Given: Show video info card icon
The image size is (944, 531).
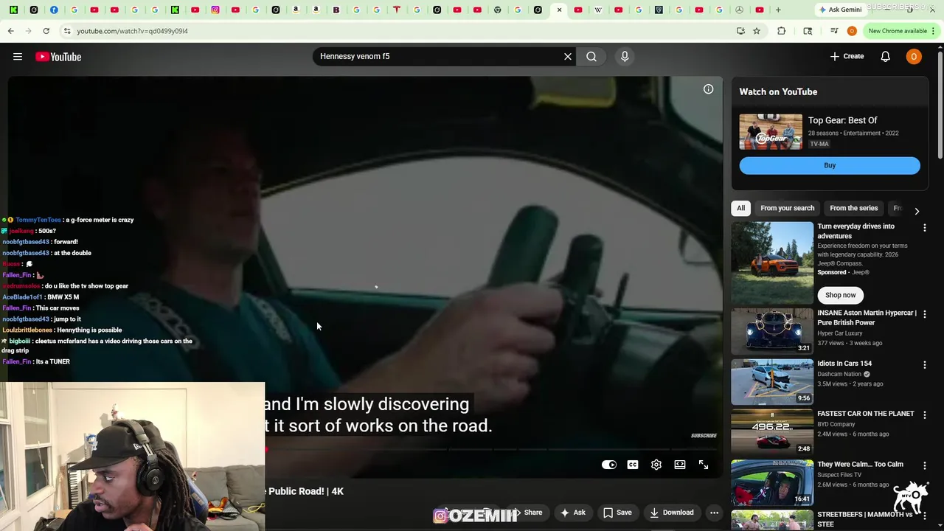Looking at the screenshot, I should point(708,89).
